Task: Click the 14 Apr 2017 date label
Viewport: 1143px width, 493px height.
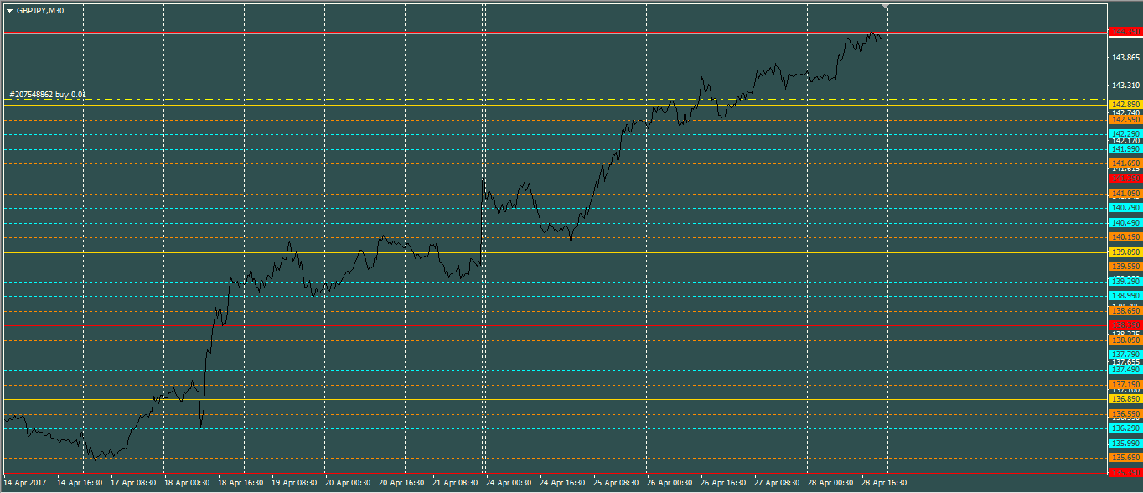Action: (x=25, y=483)
